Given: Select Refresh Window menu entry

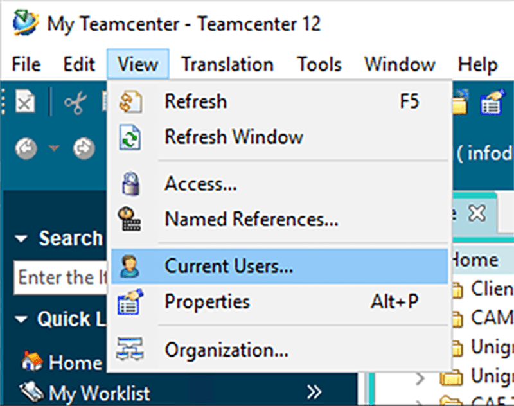Looking at the screenshot, I should [x=279, y=137].
